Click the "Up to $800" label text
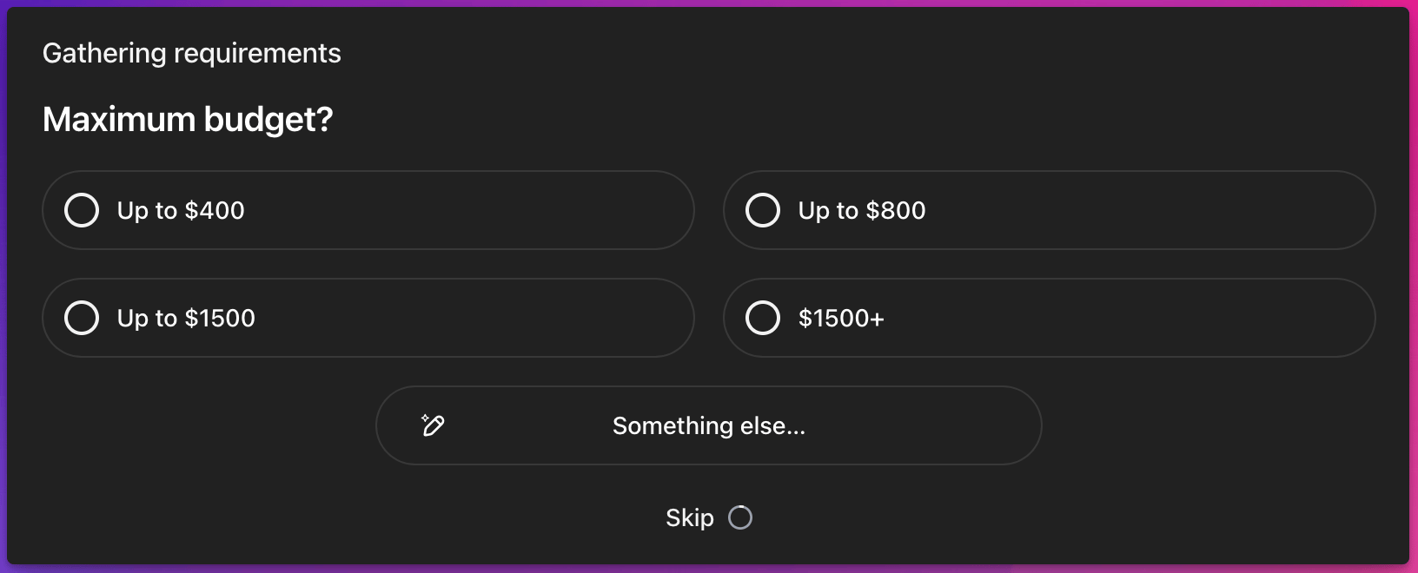The width and height of the screenshot is (1418, 573). pos(862,210)
